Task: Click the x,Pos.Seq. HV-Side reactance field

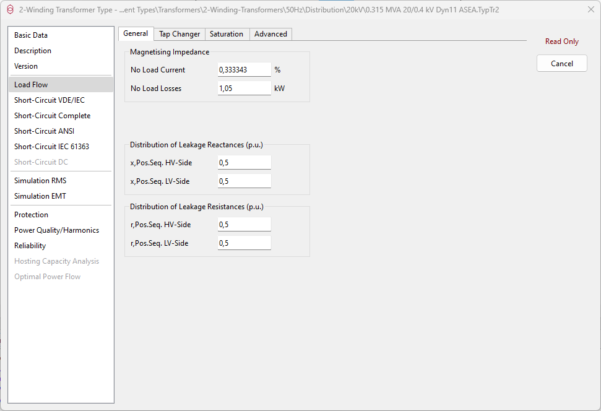Action: tap(244, 163)
